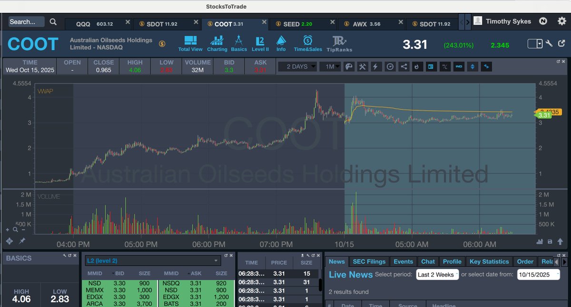This screenshot has width=571, height=307.
Task: Open the 10/15/2025 date picker
Action: [539, 274]
